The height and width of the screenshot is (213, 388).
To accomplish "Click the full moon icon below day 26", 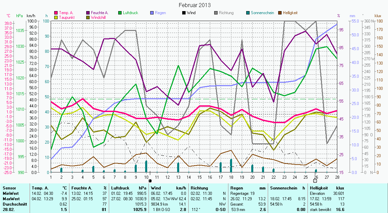I will pos(315,181).
